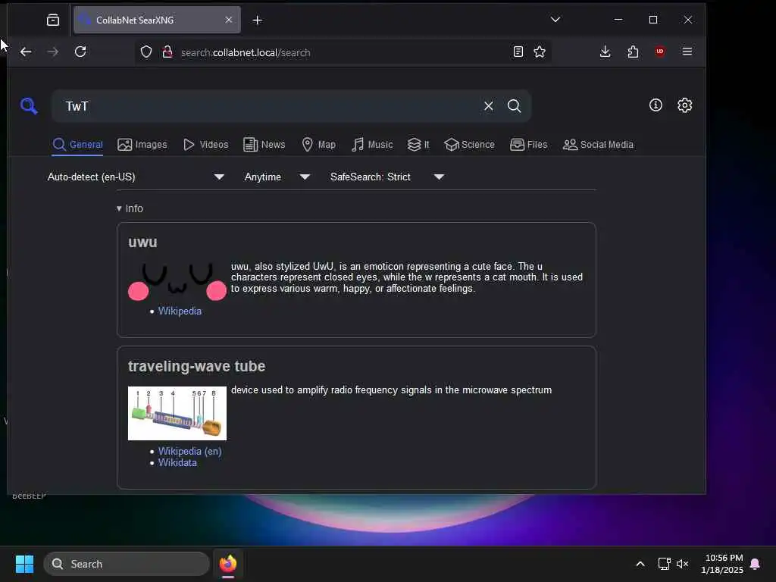Open the Windows Start menu
This screenshot has width=776, height=582.
24,564
